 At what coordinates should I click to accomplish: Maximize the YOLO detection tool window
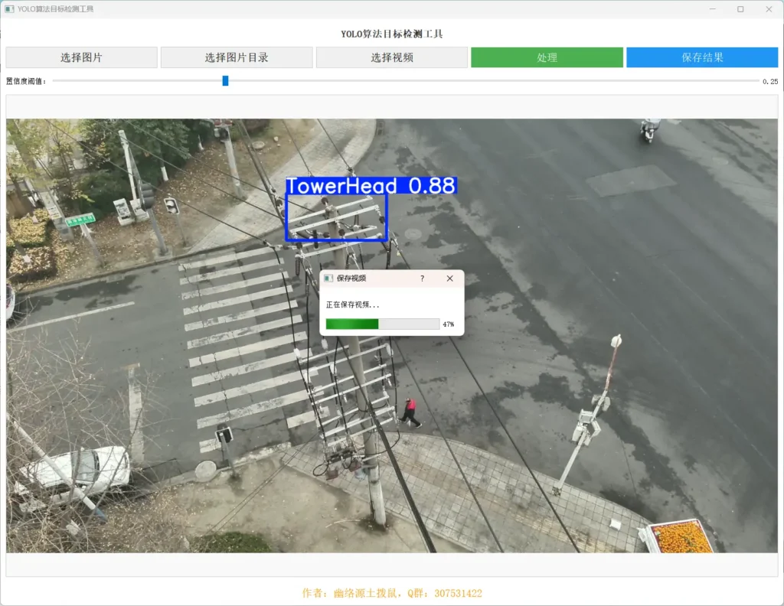[x=740, y=9]
